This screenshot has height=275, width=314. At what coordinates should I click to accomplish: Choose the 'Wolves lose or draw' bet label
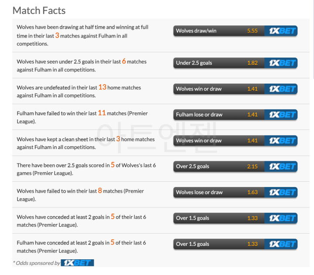point(199,192)
